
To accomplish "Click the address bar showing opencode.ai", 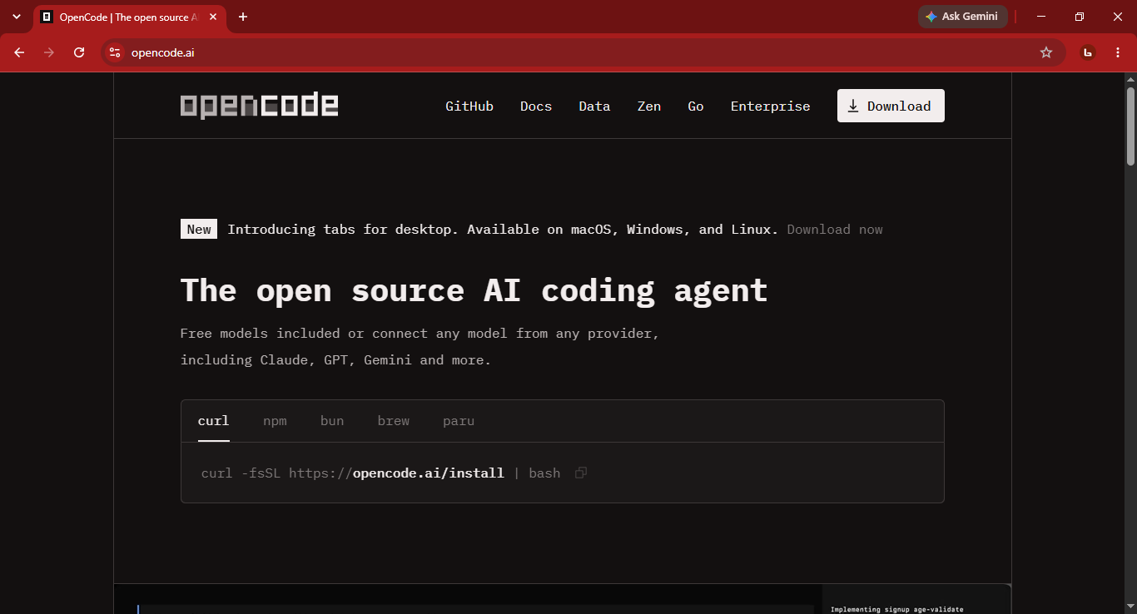I will click(x=583, y=52).
